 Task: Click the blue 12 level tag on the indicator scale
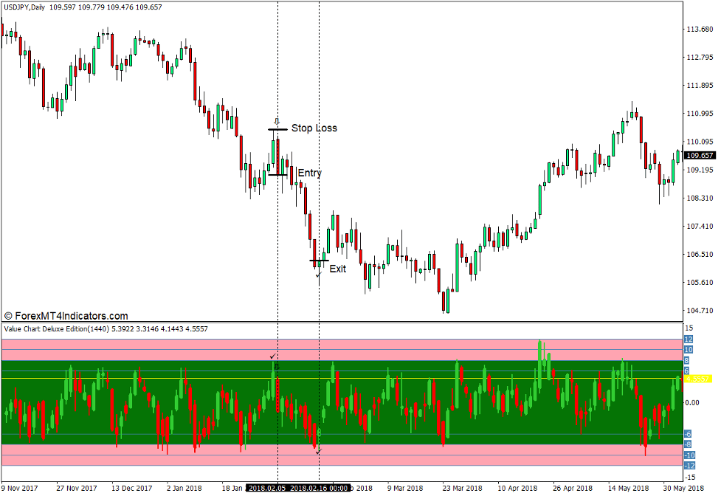(689, 339)
